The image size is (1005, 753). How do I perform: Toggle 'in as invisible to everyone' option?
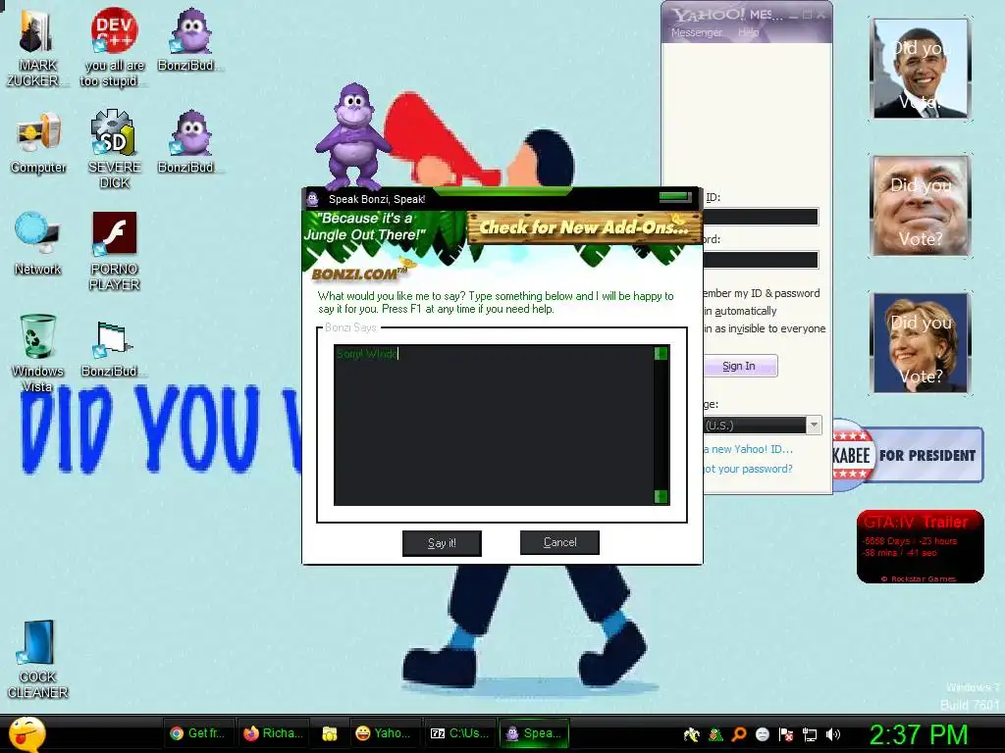click(x=765, y=328)
